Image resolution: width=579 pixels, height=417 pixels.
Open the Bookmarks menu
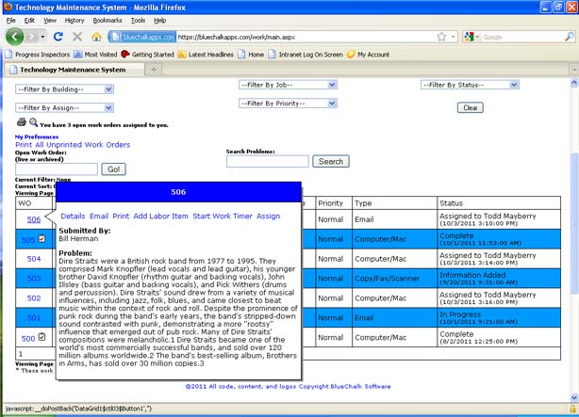point(108,21)
